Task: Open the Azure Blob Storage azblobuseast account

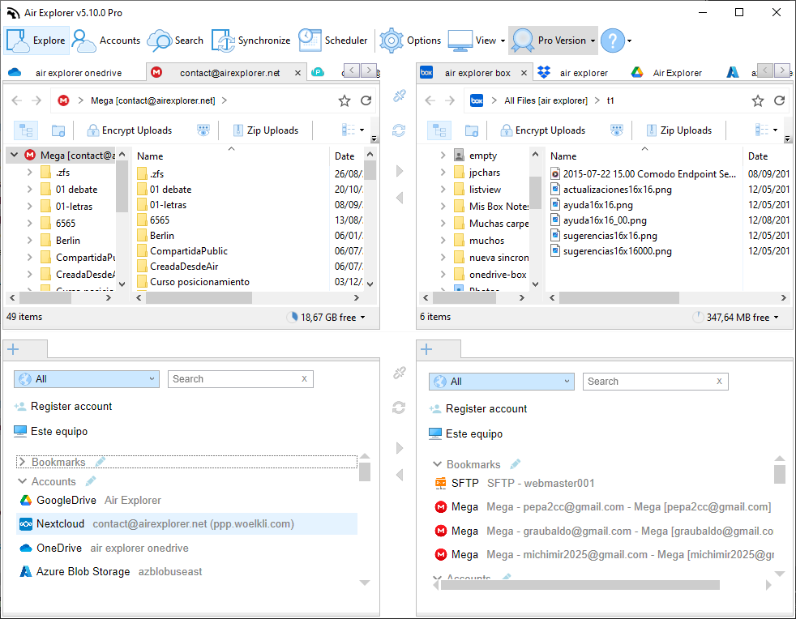Action: [x=111, y=571]
